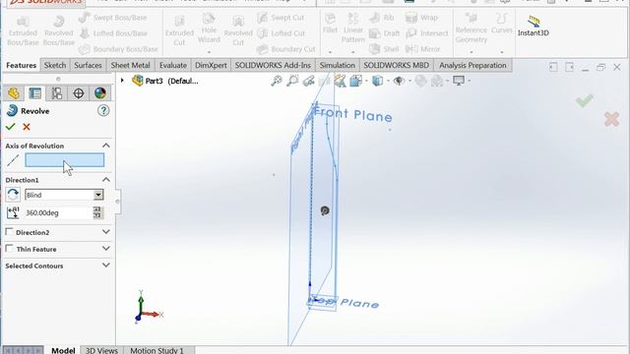Collapse the Direction1 section
Image resolution: width=630 pixels, height=354 pixels.
(106, 179)
